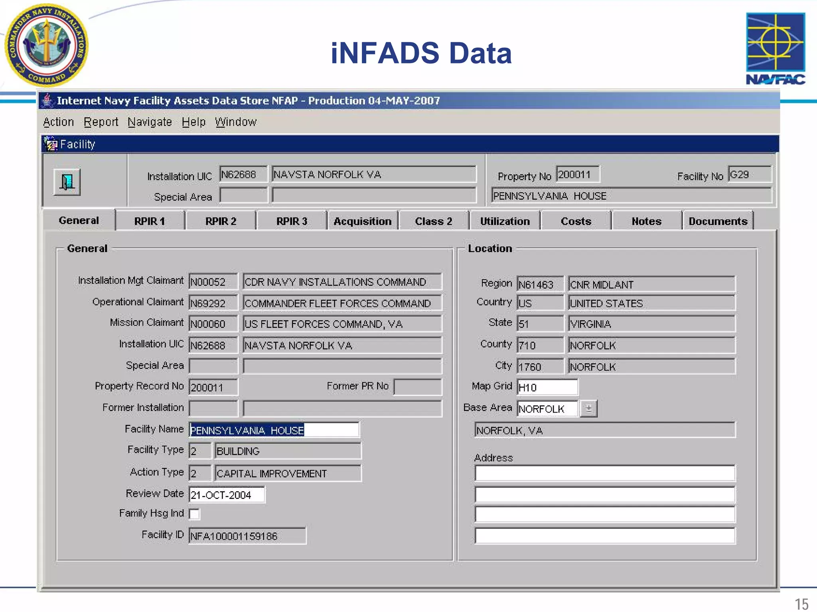Click the County code 710 field

[x=541, y=345]
